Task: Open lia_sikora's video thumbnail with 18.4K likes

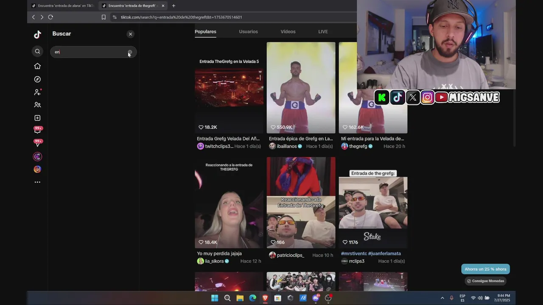Action: (229, 202)
